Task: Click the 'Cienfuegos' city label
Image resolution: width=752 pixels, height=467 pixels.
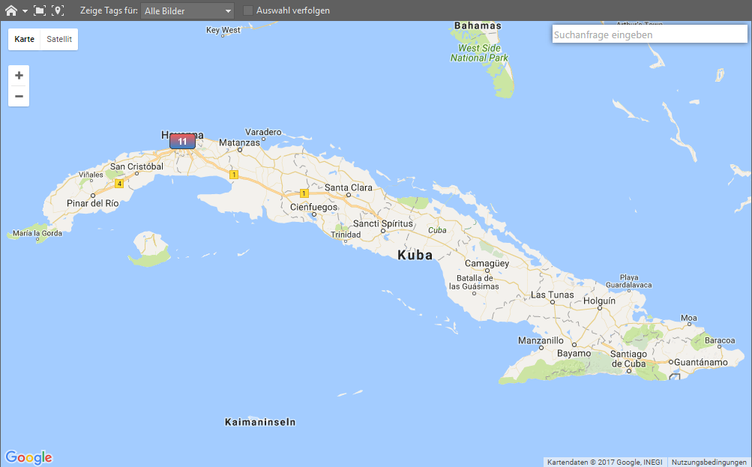Action: 313,207
